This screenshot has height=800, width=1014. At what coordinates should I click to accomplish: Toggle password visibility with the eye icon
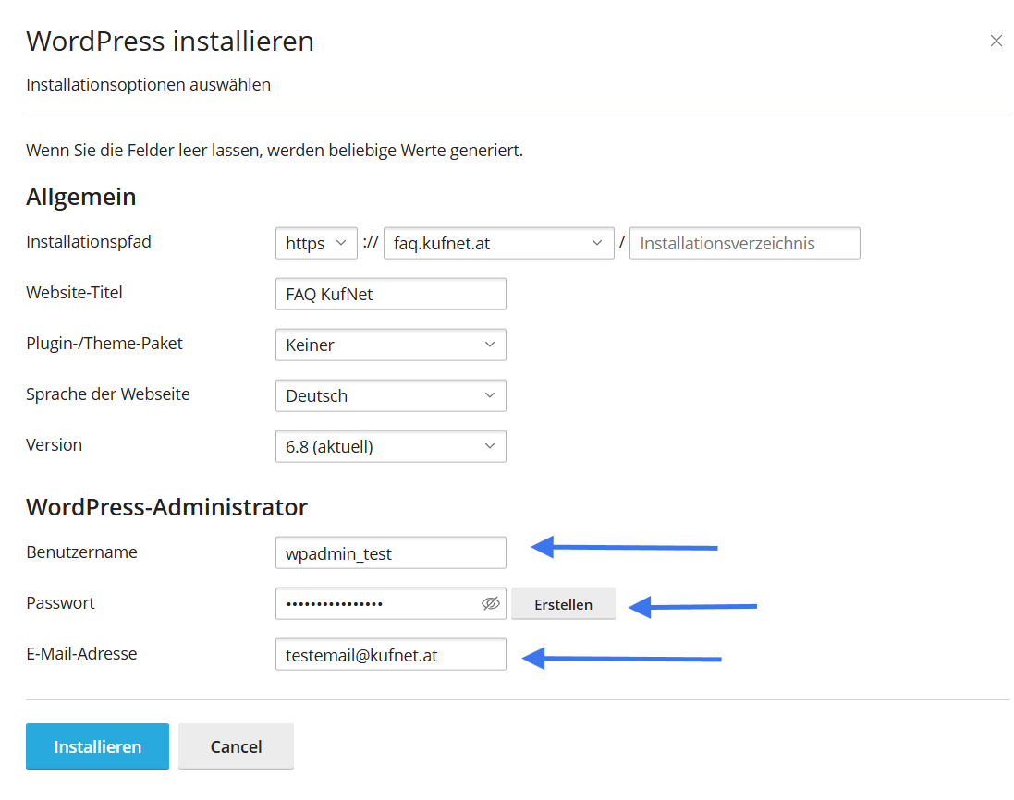[x=491, y=604]
